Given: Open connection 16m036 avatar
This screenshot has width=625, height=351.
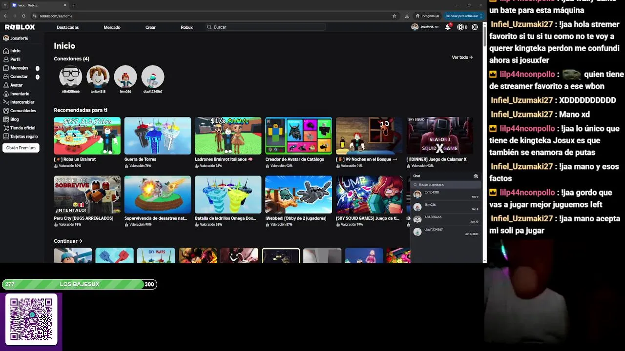Looking at the screenshot, I should tap(125, 77).
